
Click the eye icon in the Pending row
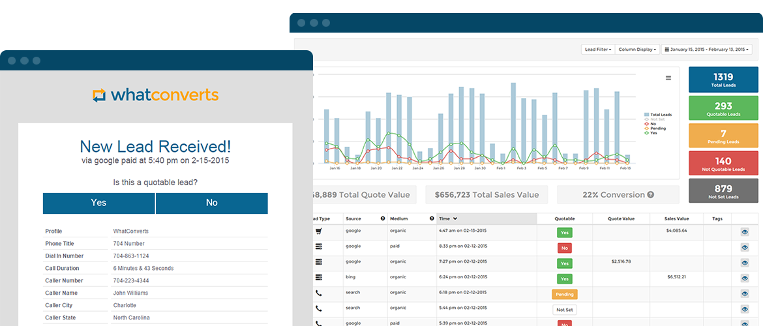click(x=745, y=294)
